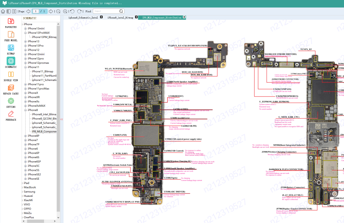Screen dimensions: 344x223
Task: Click the tree's vertical scrollbar thumb
Action: coord(58,119)
